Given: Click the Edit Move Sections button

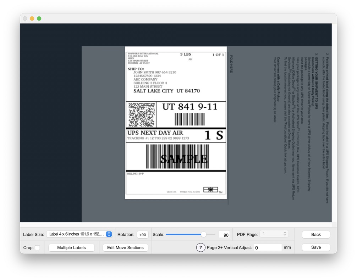Looking at the screenshot, I should pos(125,247).
